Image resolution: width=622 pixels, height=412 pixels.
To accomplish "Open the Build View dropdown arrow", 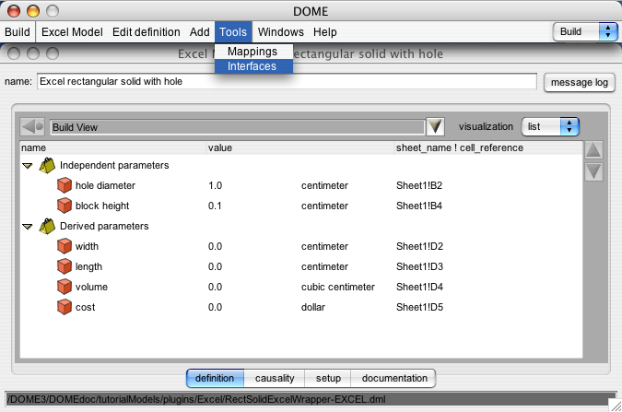I will pos(435,126).
